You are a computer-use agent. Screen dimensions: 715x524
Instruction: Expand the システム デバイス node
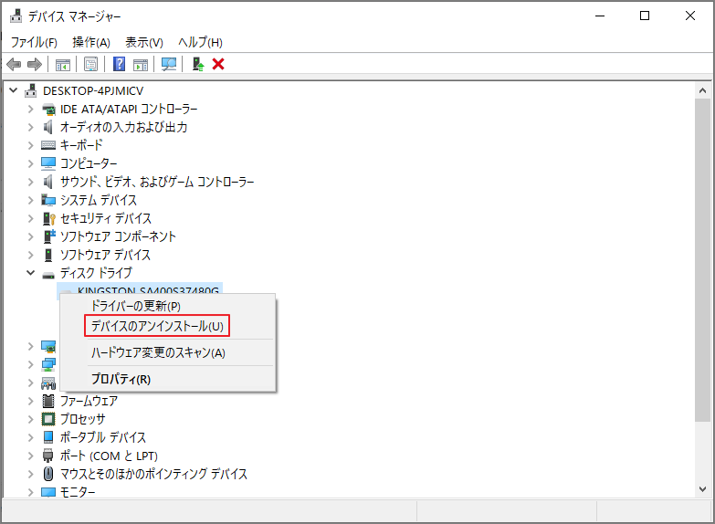tap(30, 200)
